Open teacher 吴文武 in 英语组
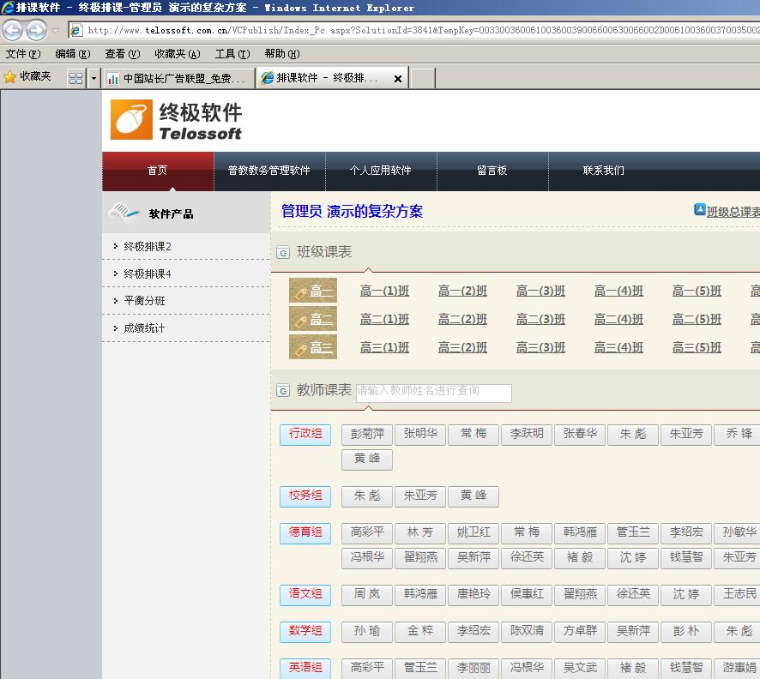The height and width of the screenshot is (679, 760). coord(580,669)
